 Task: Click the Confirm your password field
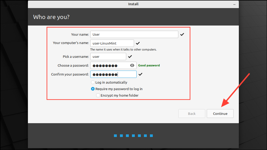[113, 74]
